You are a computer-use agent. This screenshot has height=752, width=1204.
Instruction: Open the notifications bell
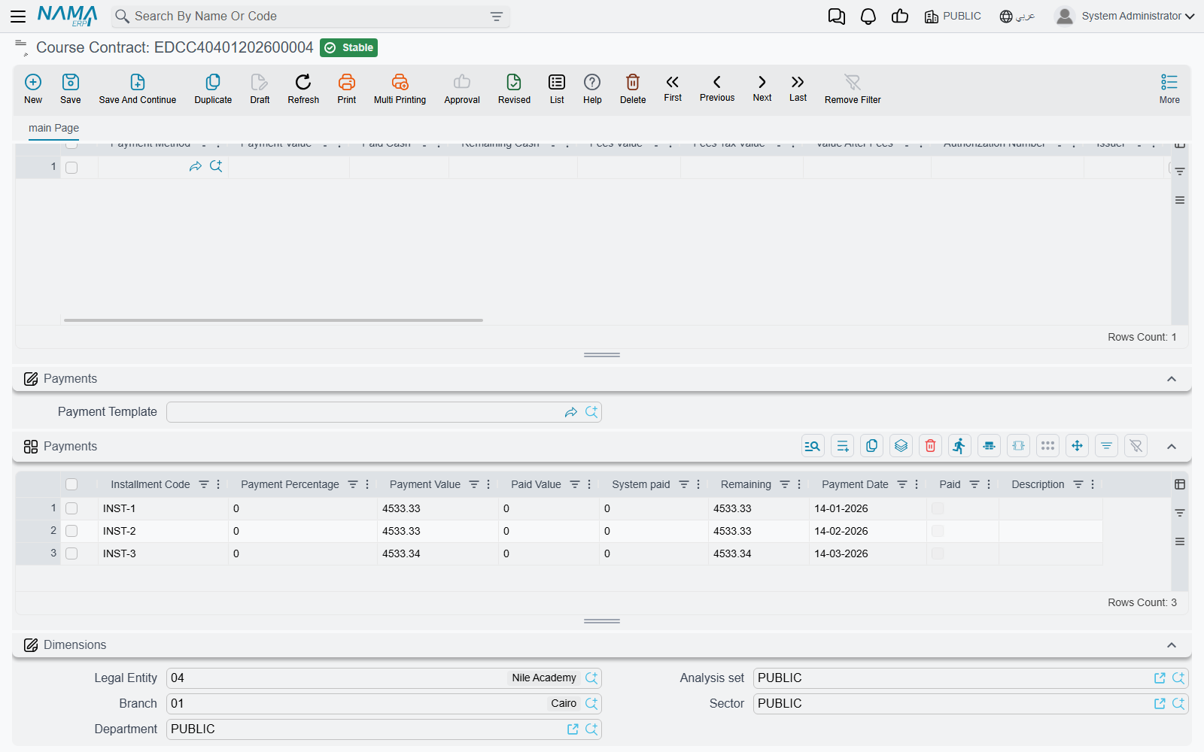coord(868,17)
